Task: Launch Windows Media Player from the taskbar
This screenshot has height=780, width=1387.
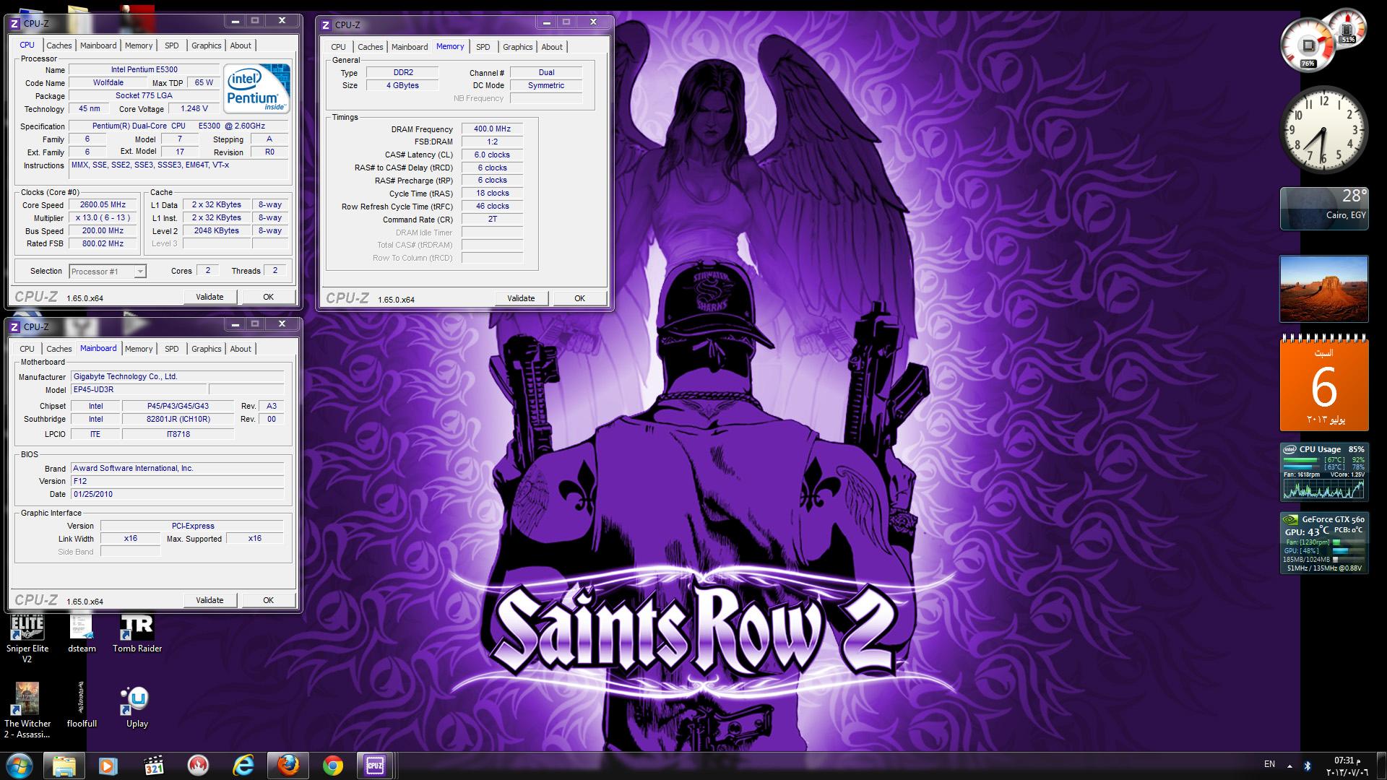Action: (x=108, y=766)
